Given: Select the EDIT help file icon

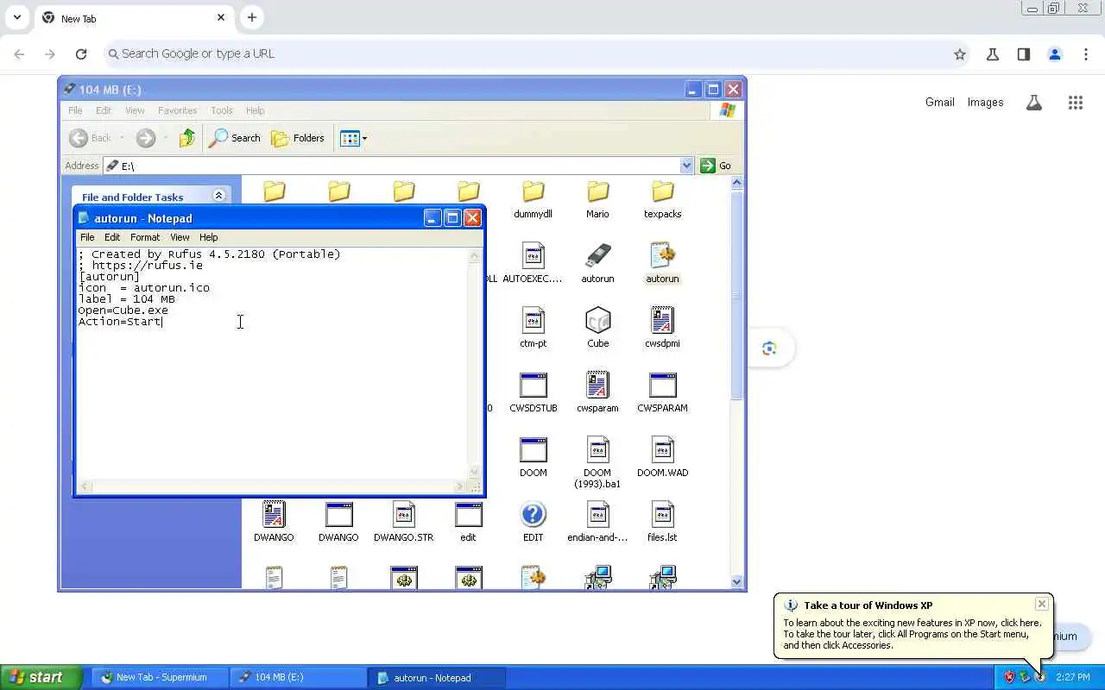Looking at the screenshot, I should [533, 522].
